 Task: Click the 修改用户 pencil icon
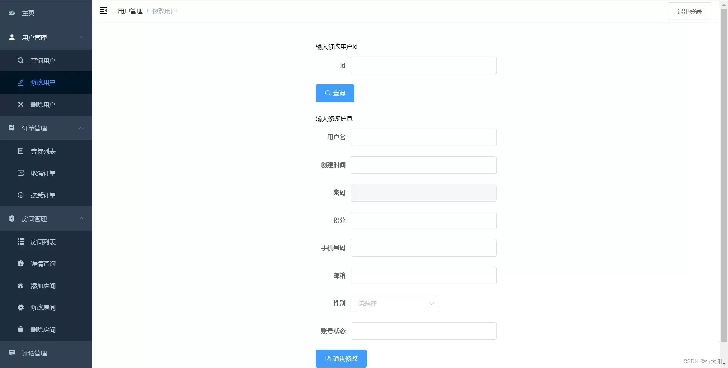[21, 82]
